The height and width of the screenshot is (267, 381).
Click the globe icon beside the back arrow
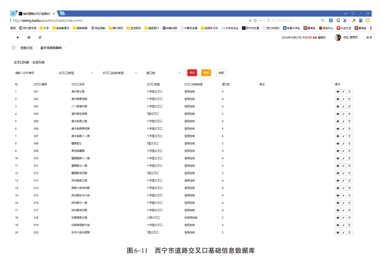29,37
